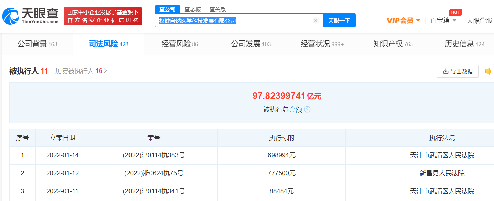The image size is (494, 201).
Task: Switch to the 查老板 search tab
Action: pos(192,9)
